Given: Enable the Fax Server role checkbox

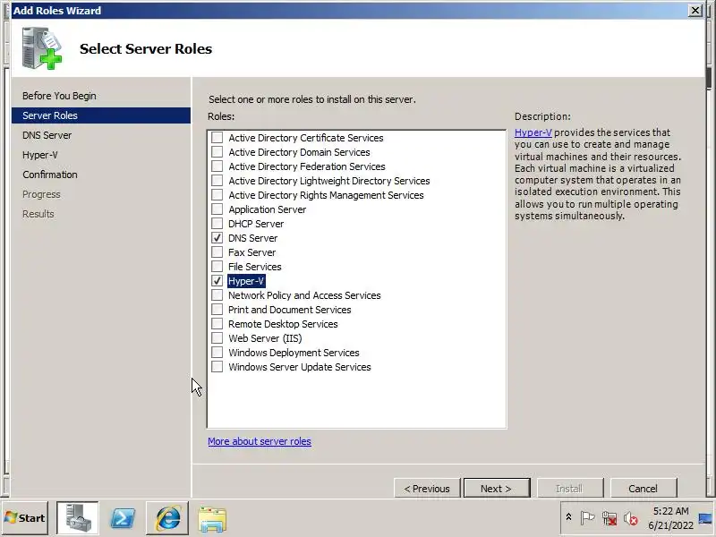Looking at the screenshot, I should [217, 252].
